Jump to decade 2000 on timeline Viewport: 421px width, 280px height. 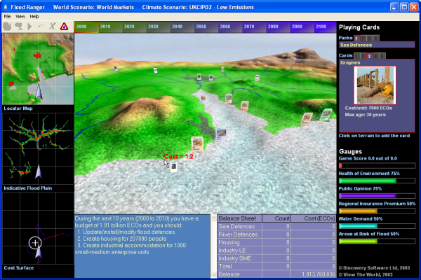coord(86,27)
